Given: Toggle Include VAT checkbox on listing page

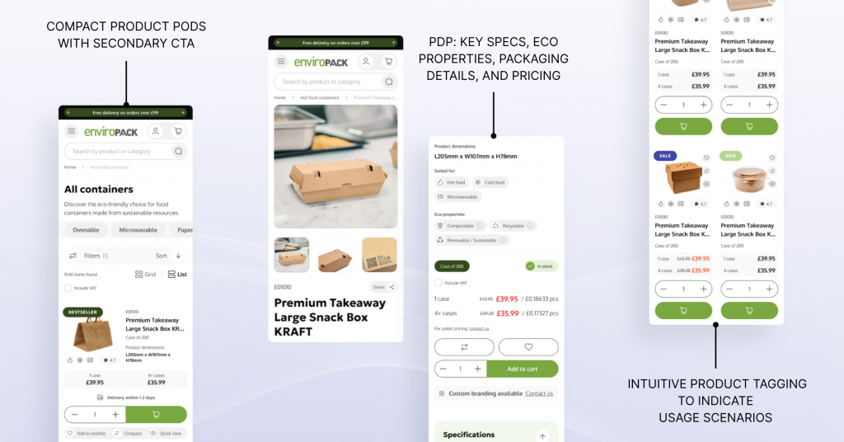Looking at the screenshot, I should pos(68,288).
